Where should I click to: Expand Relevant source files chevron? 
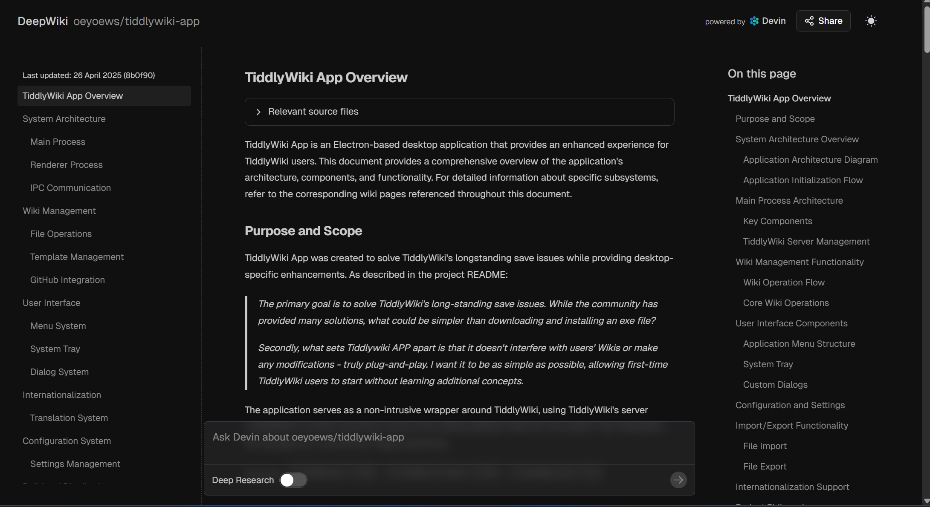tap(258, 112)
